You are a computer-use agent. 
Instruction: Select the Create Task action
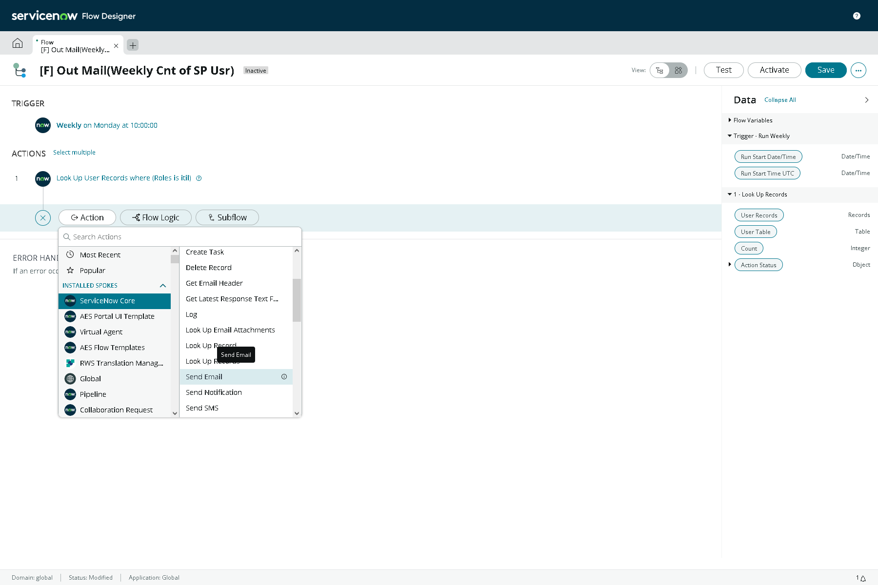236,252
